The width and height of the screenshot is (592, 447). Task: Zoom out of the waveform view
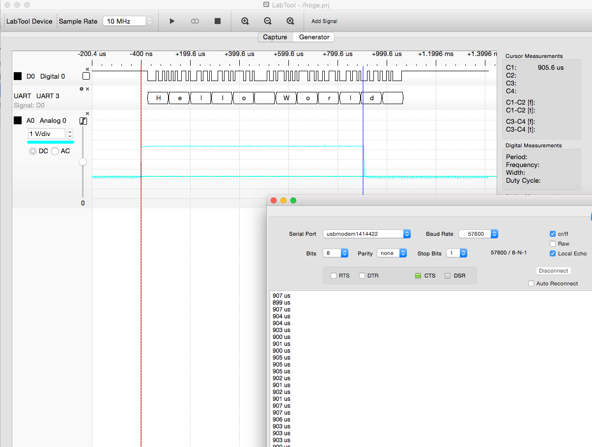click(x=268, y=21)
